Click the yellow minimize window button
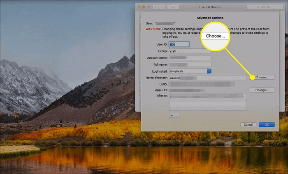Image resolution: width=288 pixels, height=174 pixels. pyautogui.click(x=144, y=7)
